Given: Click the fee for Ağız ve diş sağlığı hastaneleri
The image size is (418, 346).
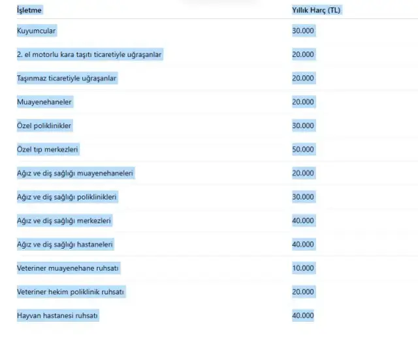Looking at the screenshot, I should click(303, 244).
